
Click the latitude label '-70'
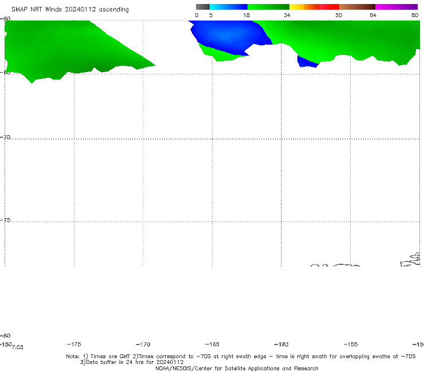[x=5, y=137]
